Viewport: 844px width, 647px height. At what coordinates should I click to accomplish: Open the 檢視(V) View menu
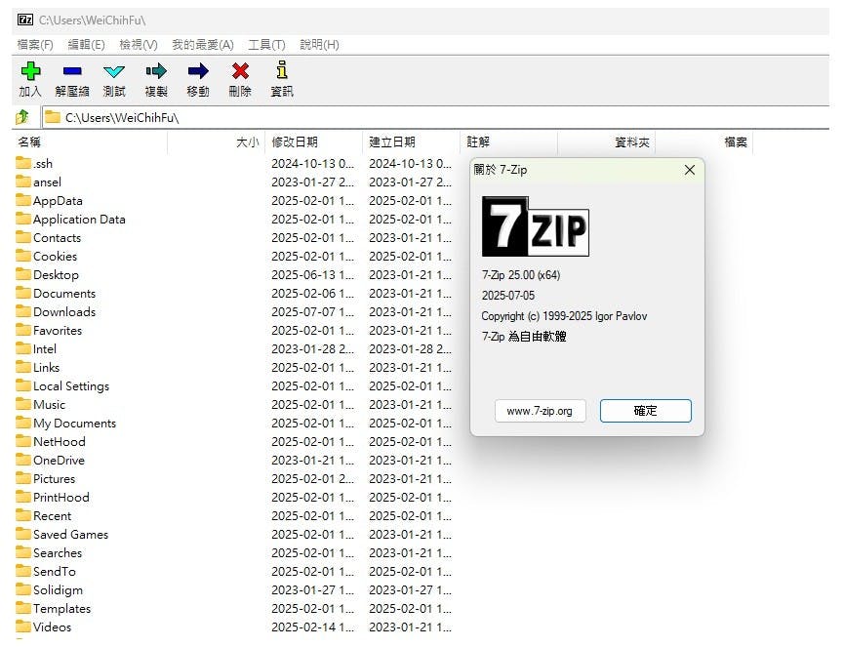pos(139,45)
